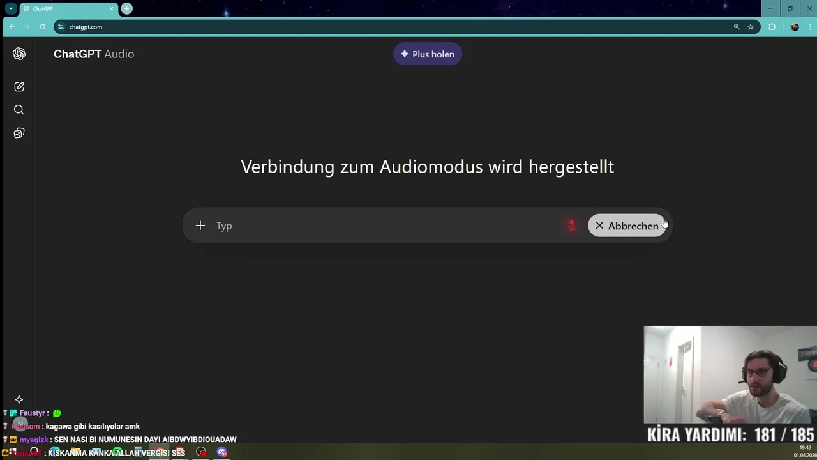Image resolution: width=817 pixels, height=460 pixels.
Task: Open a new browser tab
Action: click(x=127, y=8)
